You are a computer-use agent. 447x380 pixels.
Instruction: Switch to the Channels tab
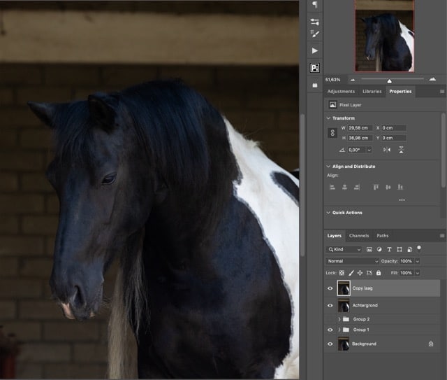tap(359, 236)
